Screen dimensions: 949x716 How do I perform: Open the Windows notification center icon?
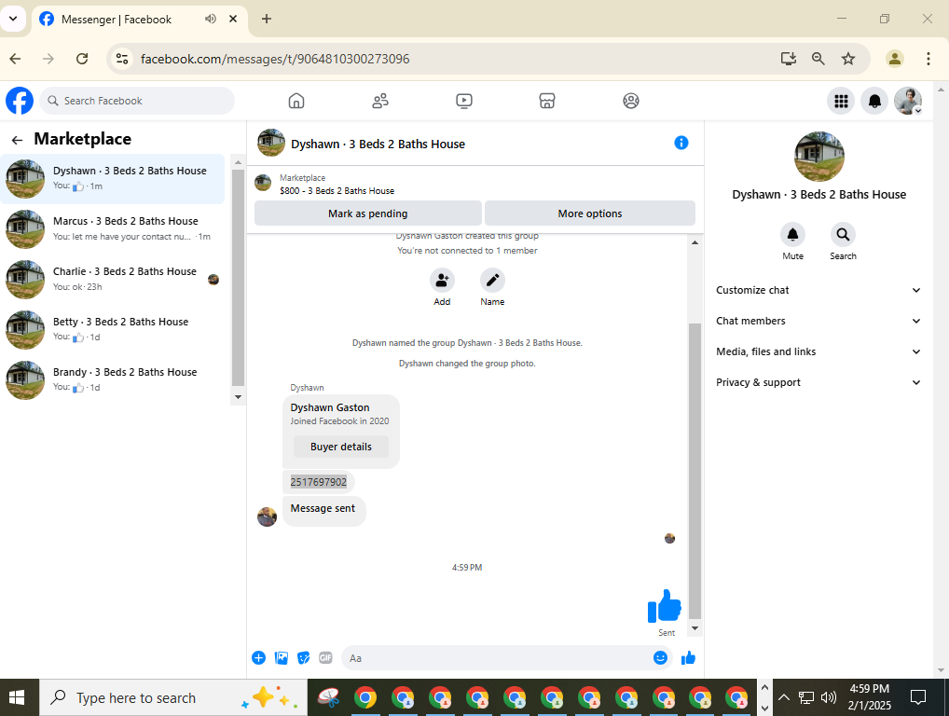pyautogui.click(x=918, y=698)
